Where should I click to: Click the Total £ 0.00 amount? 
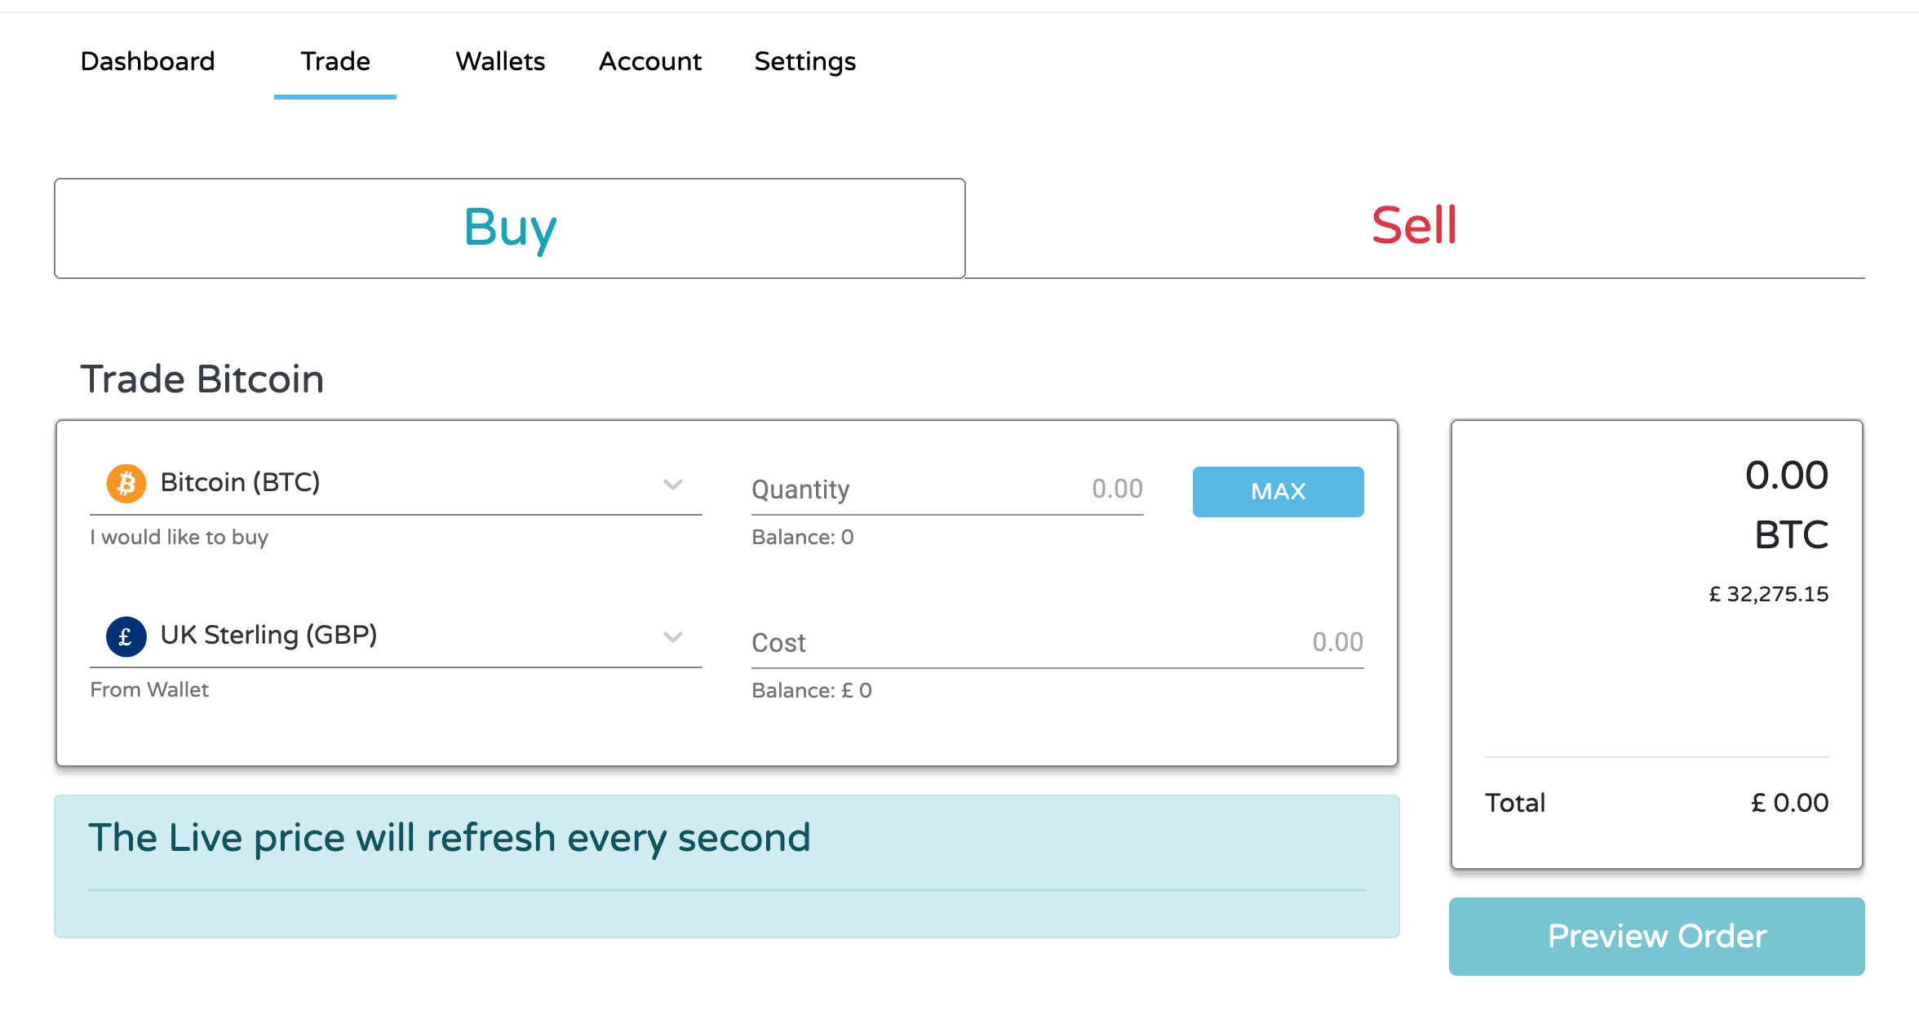1789,803
